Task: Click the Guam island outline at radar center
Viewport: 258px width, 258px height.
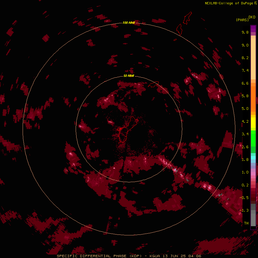Action: point(127,129)
